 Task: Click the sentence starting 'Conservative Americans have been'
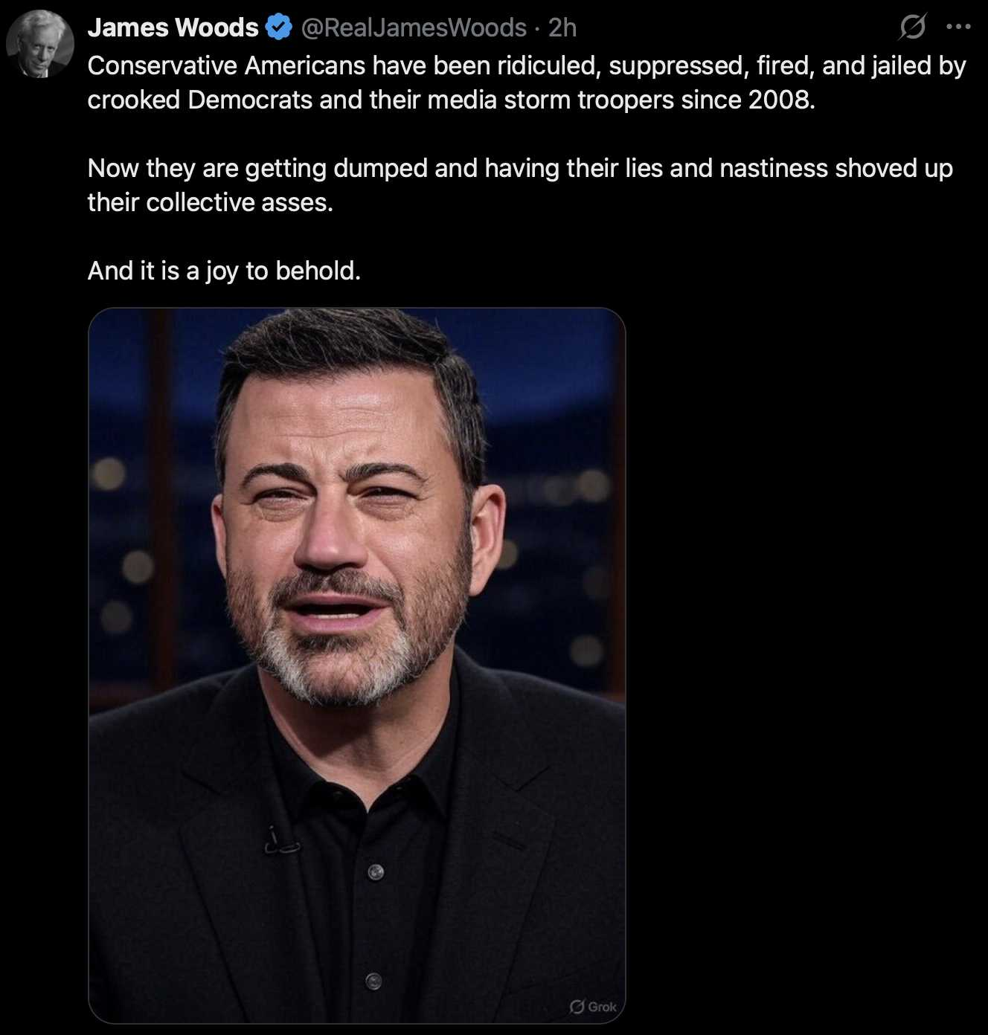[x=526, y=83]
